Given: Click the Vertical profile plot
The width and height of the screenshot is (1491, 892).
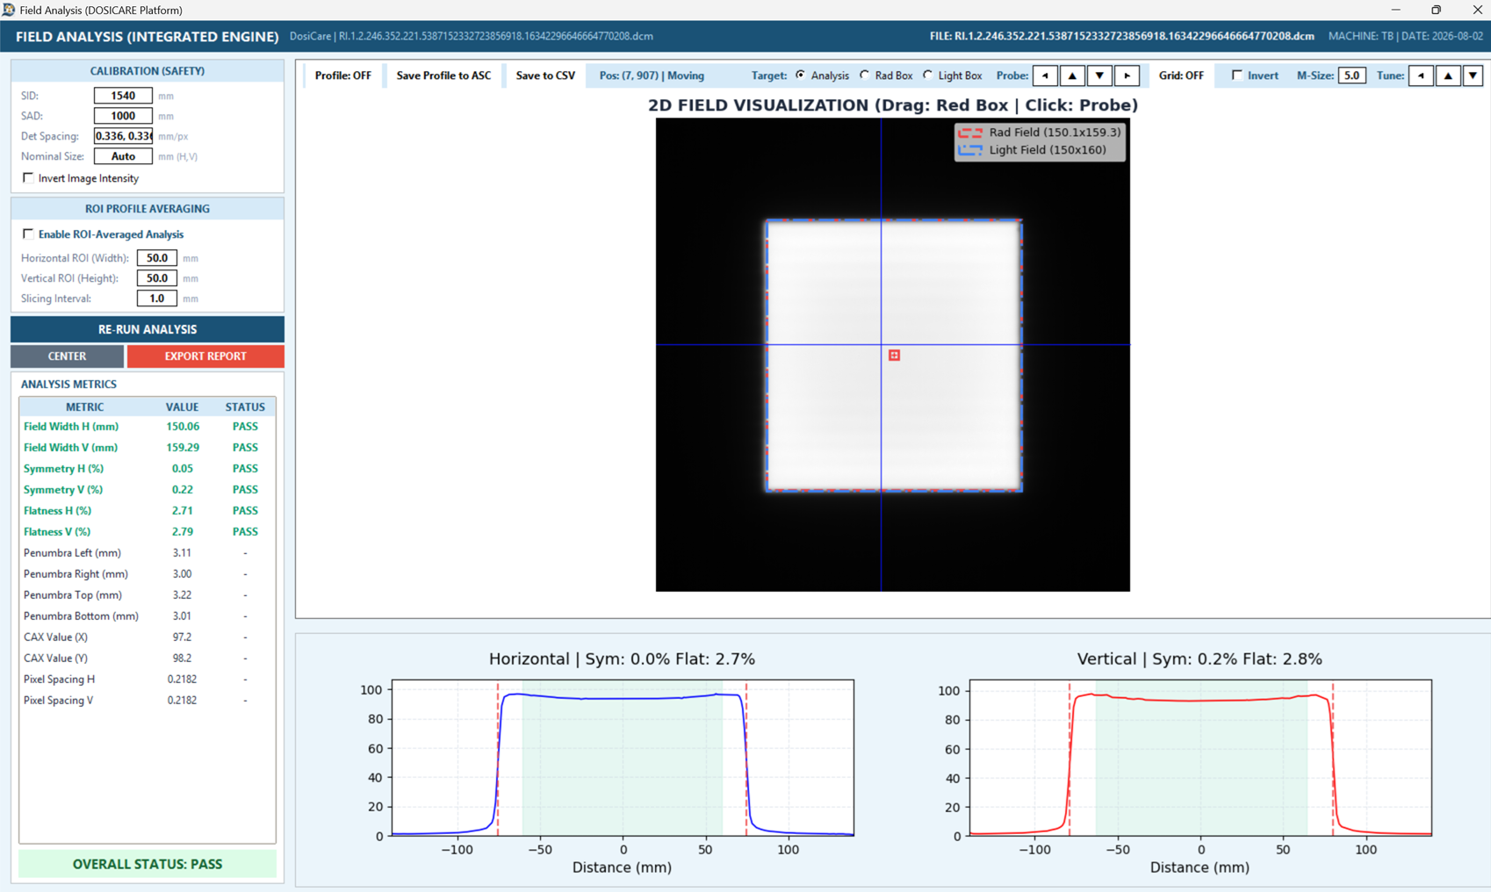Looking at the screenshot, I should pos(1200,758).
